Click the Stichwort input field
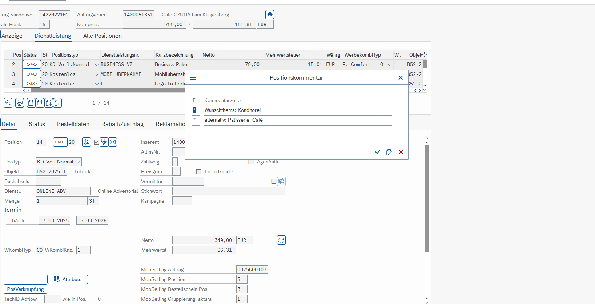 pos(229,191)
